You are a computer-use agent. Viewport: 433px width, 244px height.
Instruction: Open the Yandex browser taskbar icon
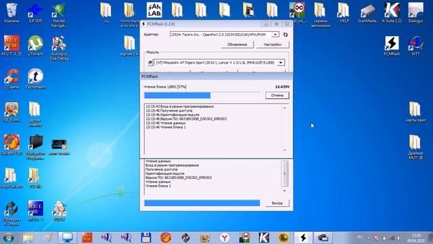pos(225,238)
